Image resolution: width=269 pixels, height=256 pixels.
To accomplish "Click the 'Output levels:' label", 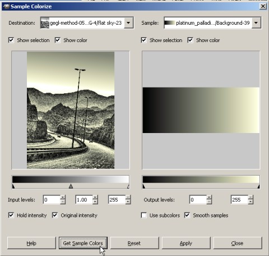I will point(159,200).
